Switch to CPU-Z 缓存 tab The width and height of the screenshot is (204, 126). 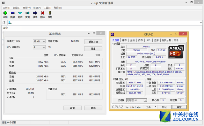point(124,40)
